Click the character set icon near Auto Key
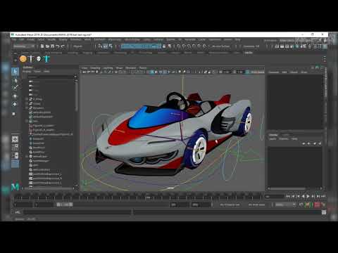Image resolution: width=338 pixels, height=253 pixels. 307,205
